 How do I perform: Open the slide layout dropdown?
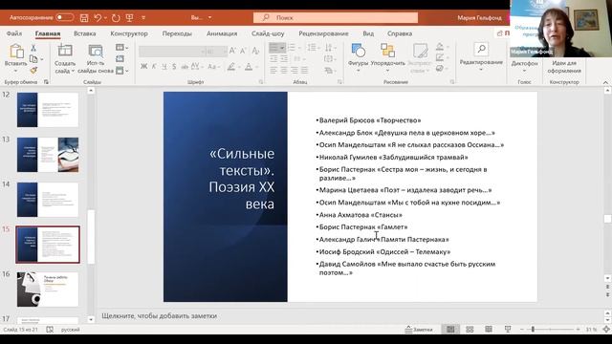click(121, 48)
